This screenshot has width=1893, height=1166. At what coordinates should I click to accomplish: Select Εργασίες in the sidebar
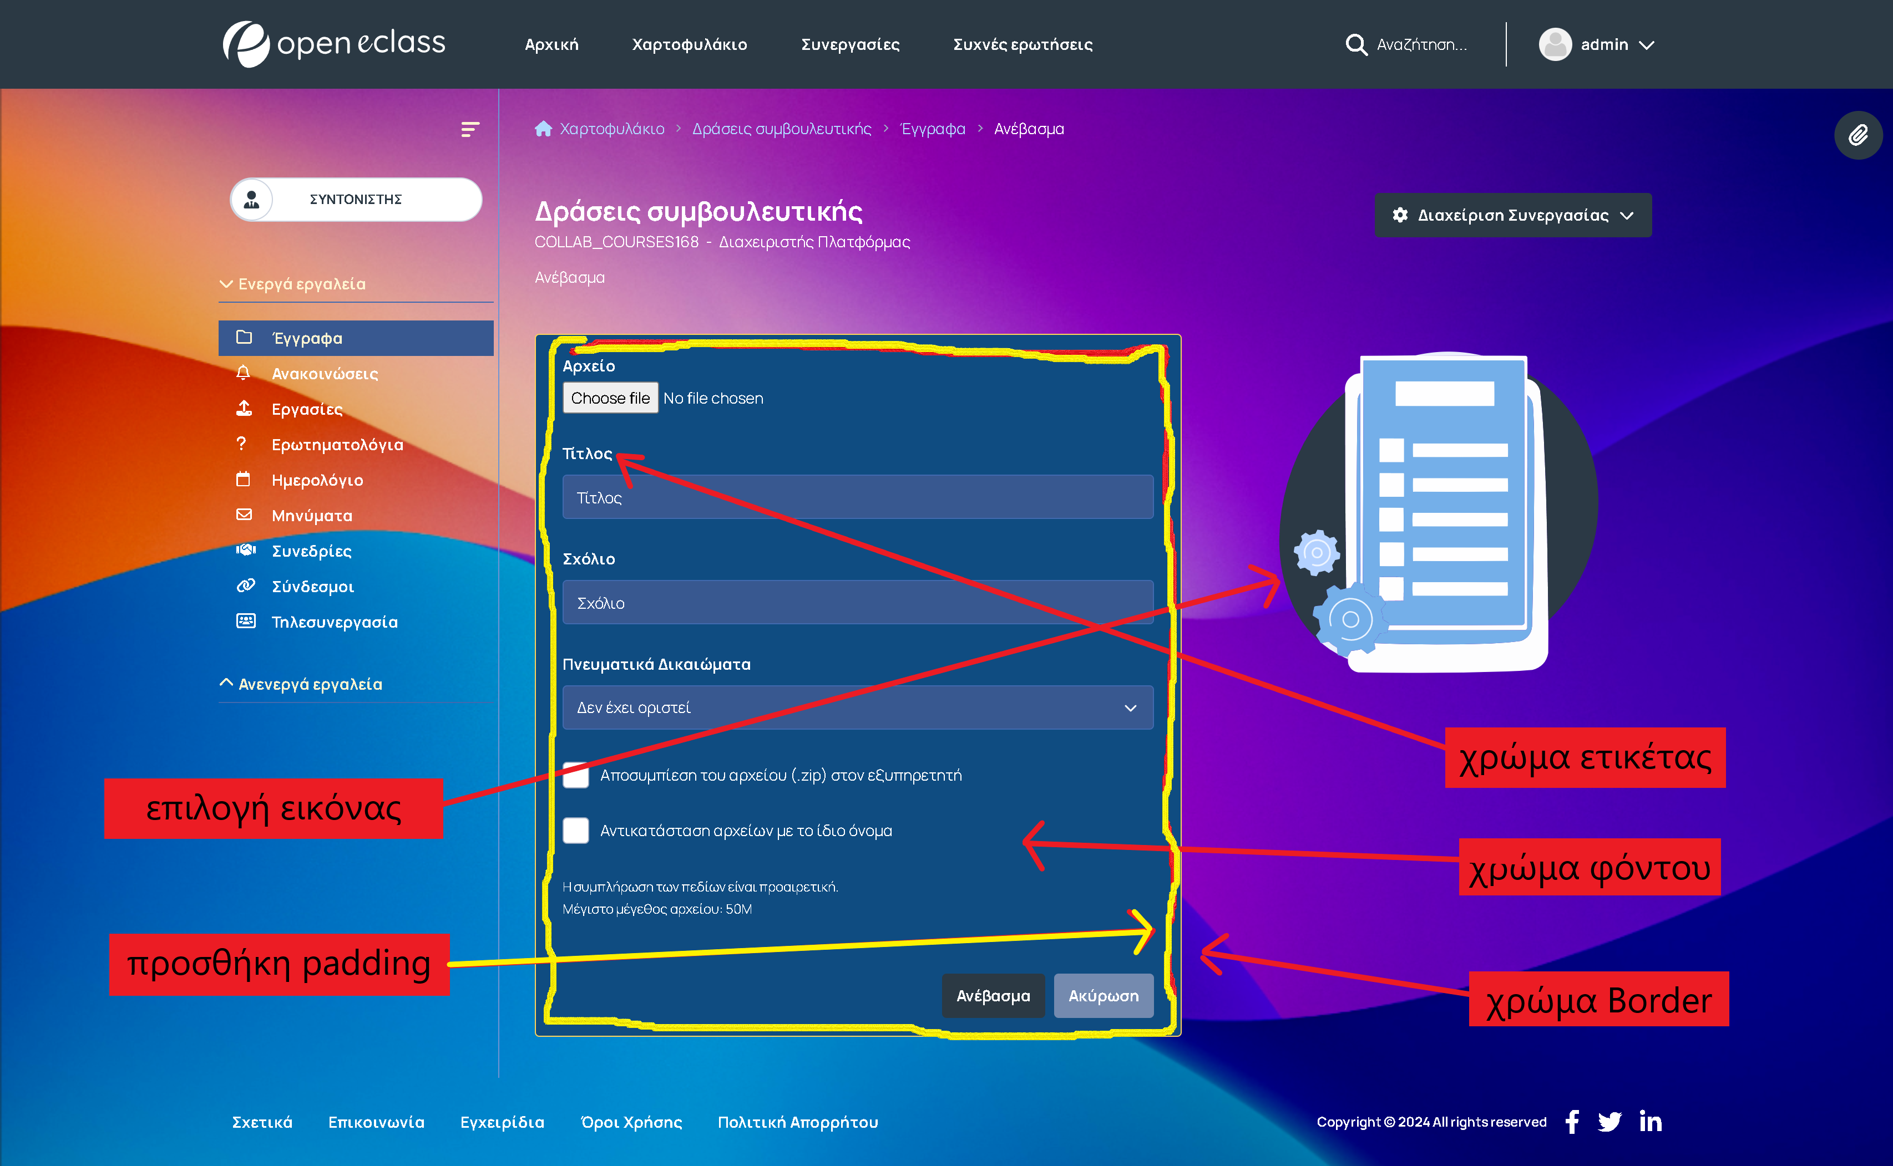coord(307,410)
